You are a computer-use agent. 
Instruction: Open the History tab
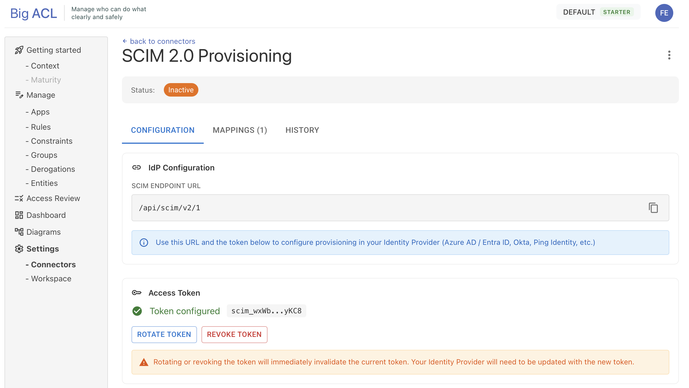302,130
